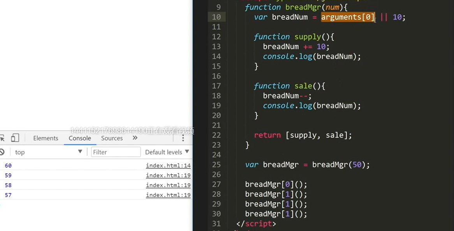454x231 pixels.
Task: Clear console with the circle-slash icon
Action: [2, 152]
